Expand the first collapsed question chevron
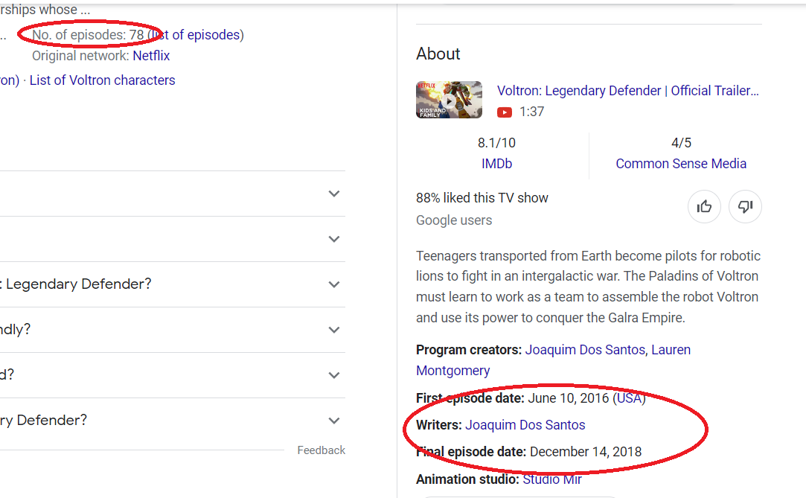 pyautogui.click(x=334, y=194)
